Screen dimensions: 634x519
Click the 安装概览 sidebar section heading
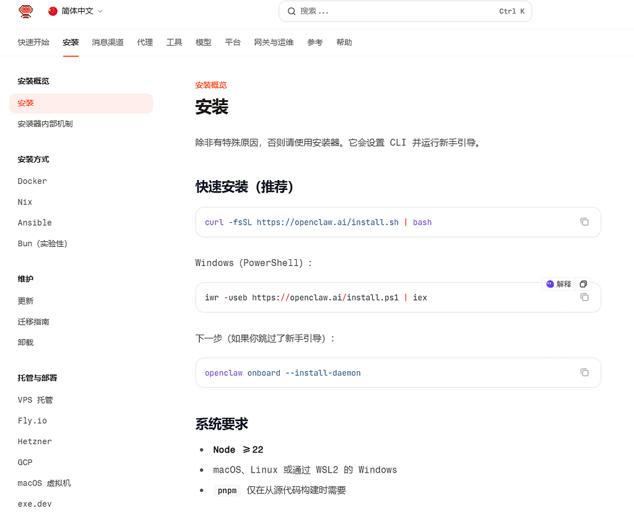33,81
